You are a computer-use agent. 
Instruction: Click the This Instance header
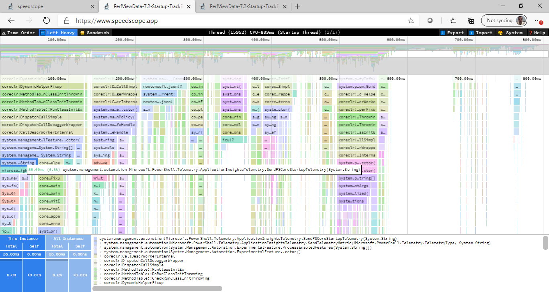coord(23,239)
